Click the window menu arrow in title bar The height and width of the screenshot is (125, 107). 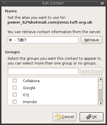[x=4, y=3]
